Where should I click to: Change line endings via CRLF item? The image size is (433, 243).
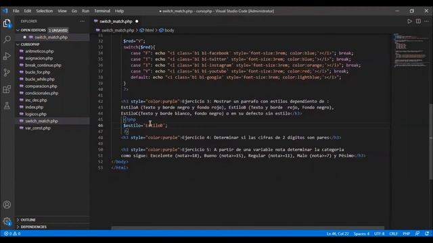point(394,234)
